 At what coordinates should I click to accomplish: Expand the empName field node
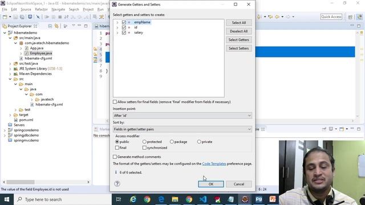coord(117,22)
